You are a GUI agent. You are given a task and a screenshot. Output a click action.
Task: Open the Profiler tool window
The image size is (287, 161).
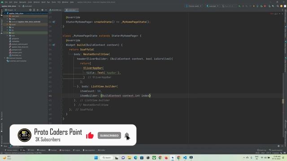pyautogui.click(x=101, y=150)
